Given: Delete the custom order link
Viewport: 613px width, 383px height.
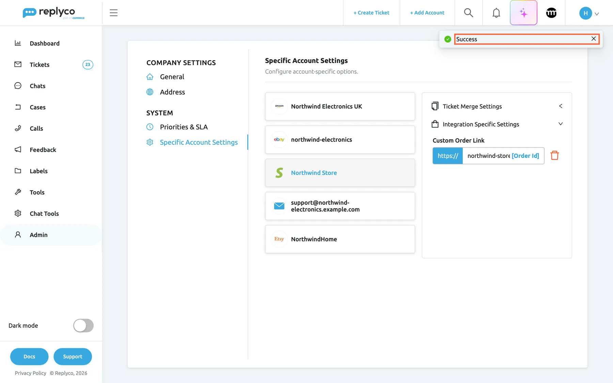Looking at the screenshot, I should click(x=555, y=156).
